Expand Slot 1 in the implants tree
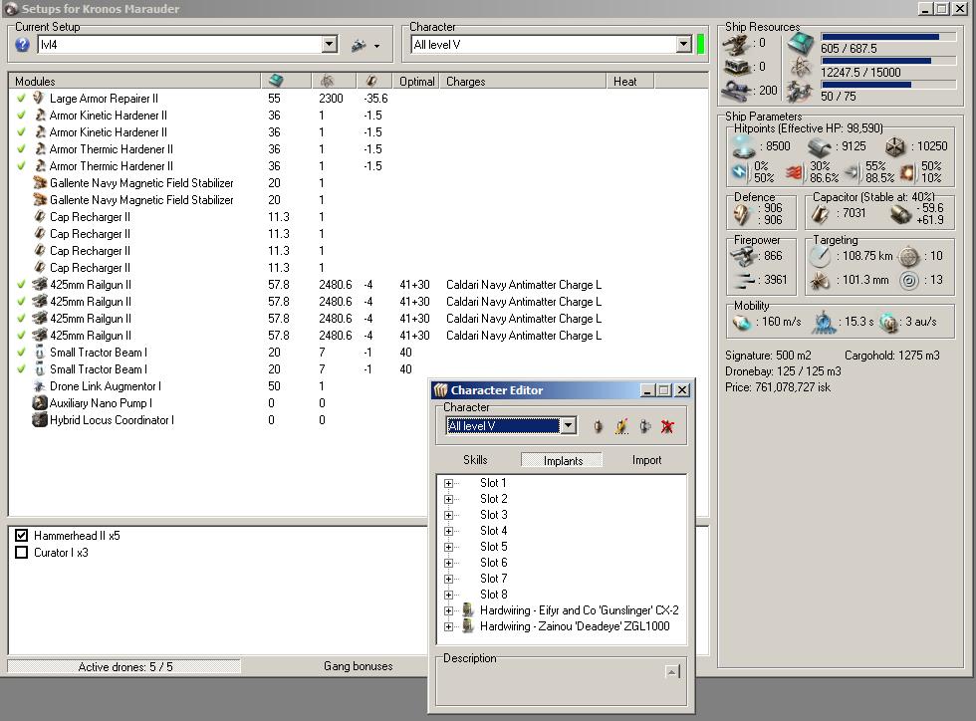Image resolution: width=976 pixels, height=721 pixels. coord(448,483)
